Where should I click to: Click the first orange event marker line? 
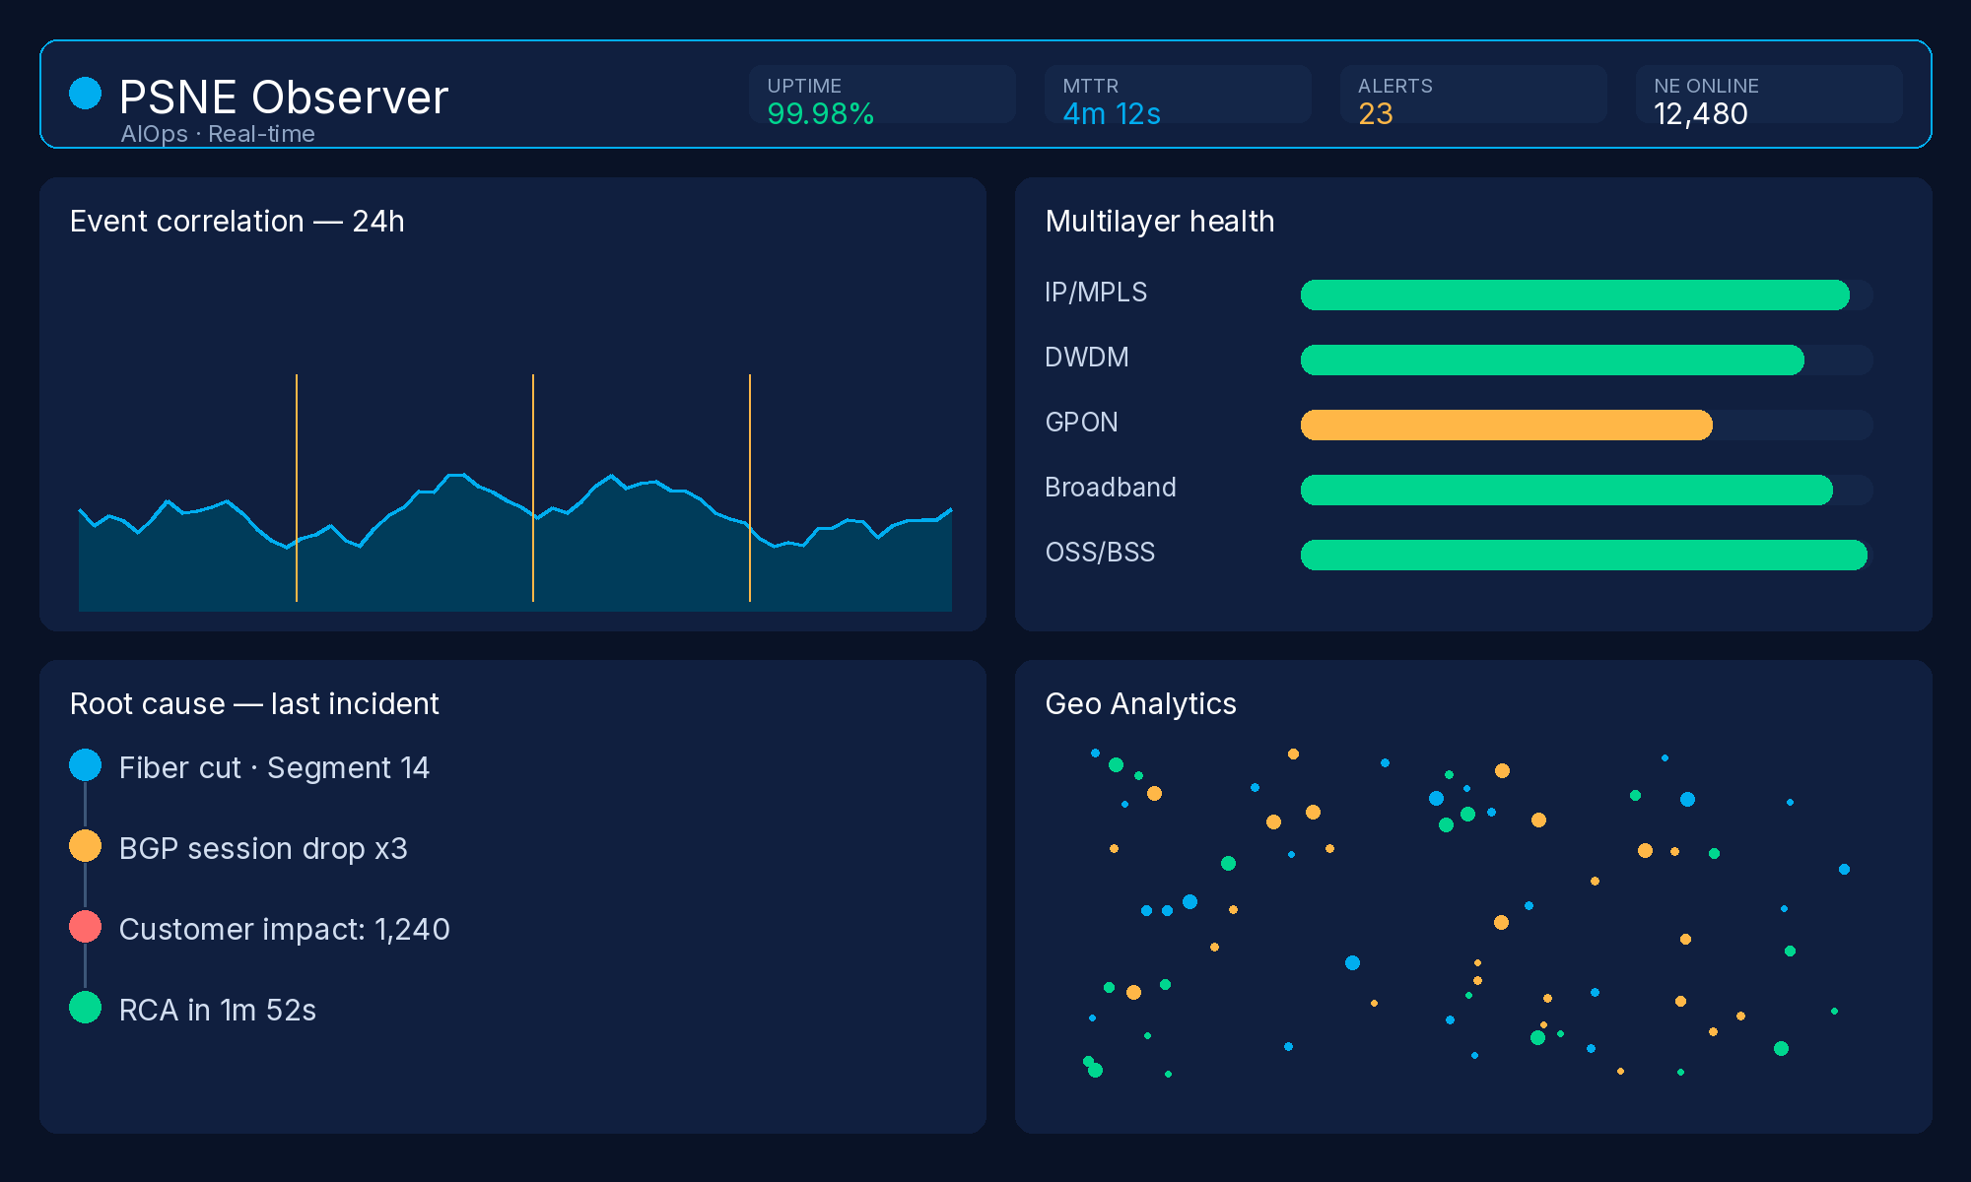click(x=297, y=488)
